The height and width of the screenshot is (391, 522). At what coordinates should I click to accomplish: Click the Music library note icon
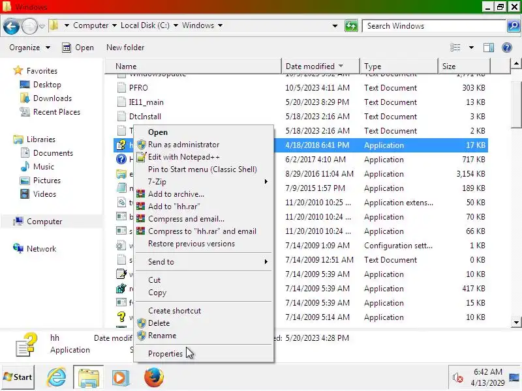(25, 166)
